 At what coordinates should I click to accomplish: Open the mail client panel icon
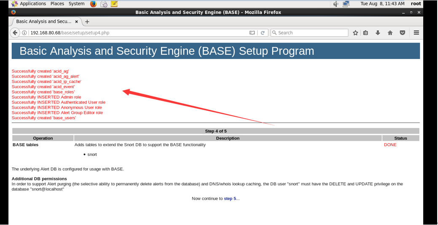[x=104, y=4]
